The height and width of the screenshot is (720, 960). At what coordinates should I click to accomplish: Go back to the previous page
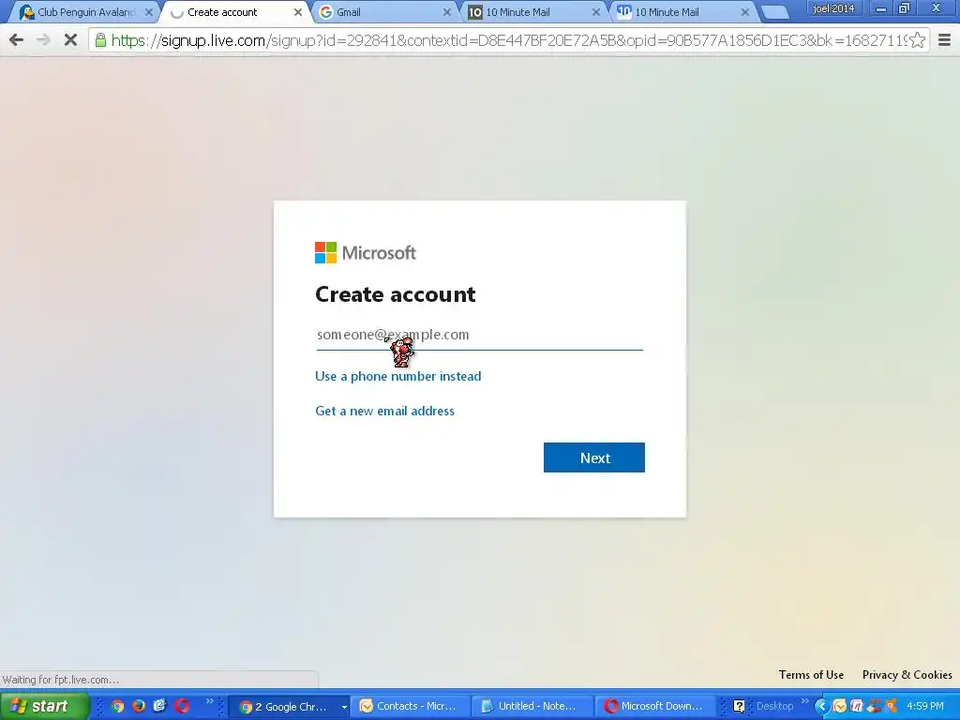click(x=17, y=40)
